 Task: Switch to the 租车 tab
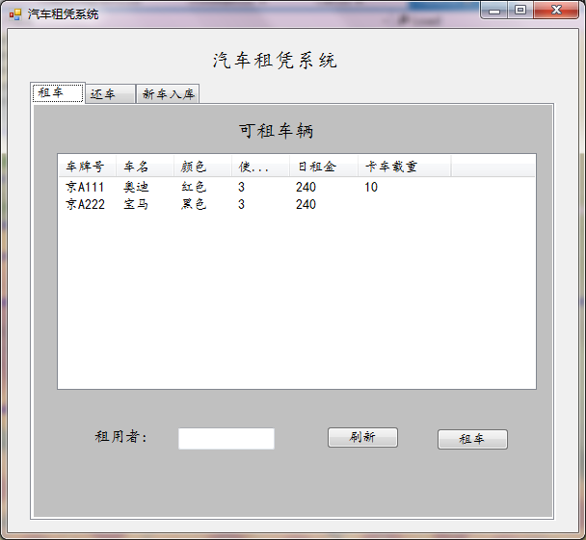pyautogui.click(x=58, y=93)
